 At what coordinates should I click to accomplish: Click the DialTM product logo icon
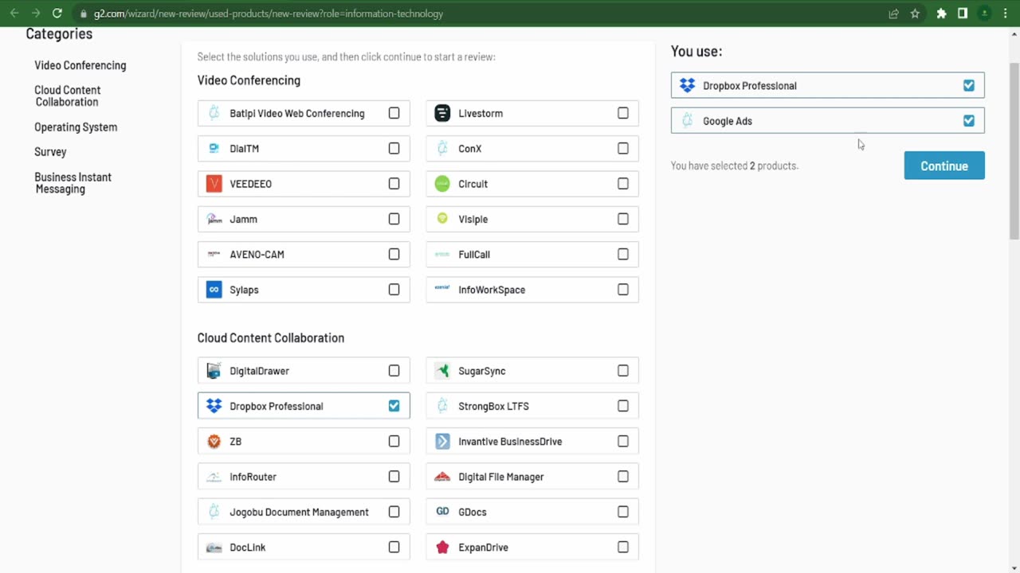(x=214, y=149)
